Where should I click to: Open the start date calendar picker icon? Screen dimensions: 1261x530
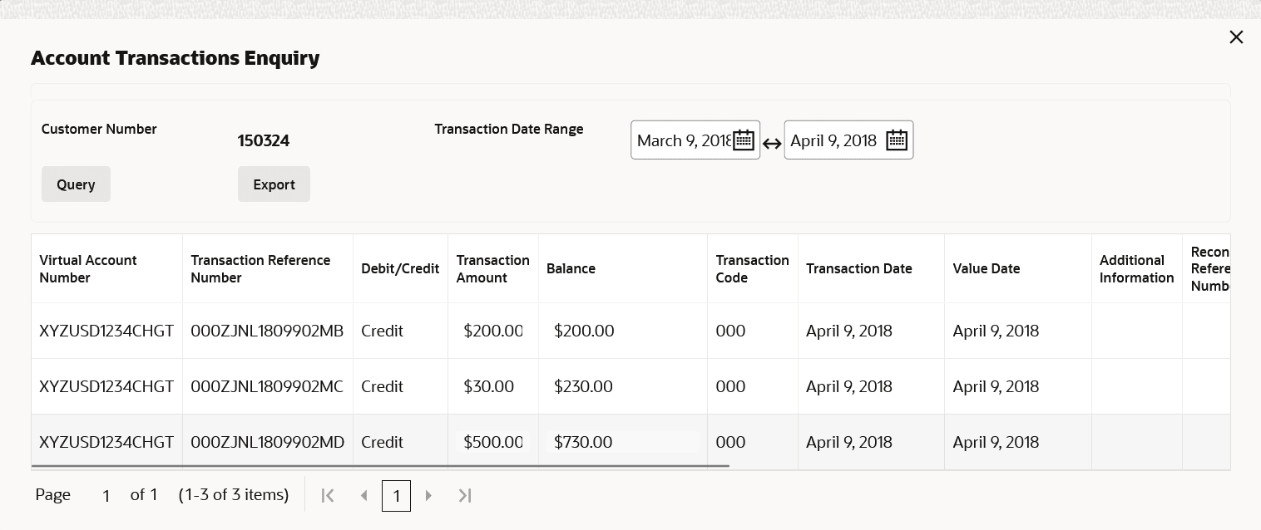point(744,140)
